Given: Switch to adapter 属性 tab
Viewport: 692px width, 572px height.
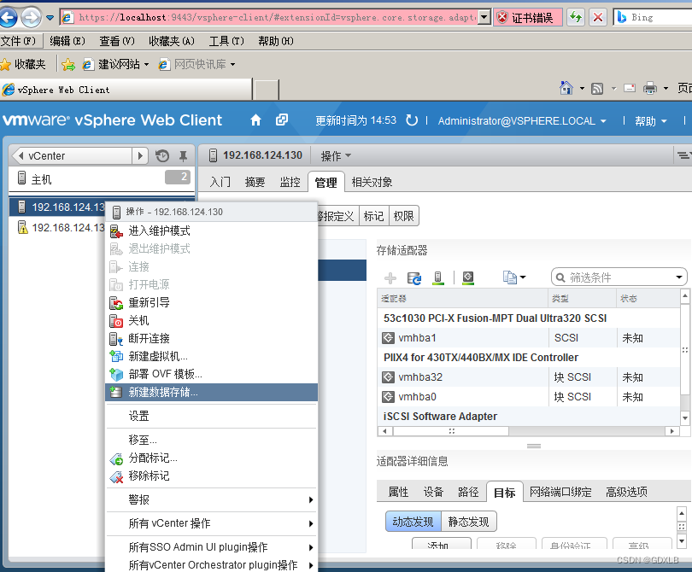Looking at the screenshot, I should [398, 492].
